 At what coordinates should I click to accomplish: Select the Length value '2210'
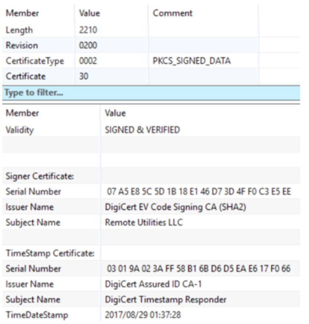tap(88, 30)
